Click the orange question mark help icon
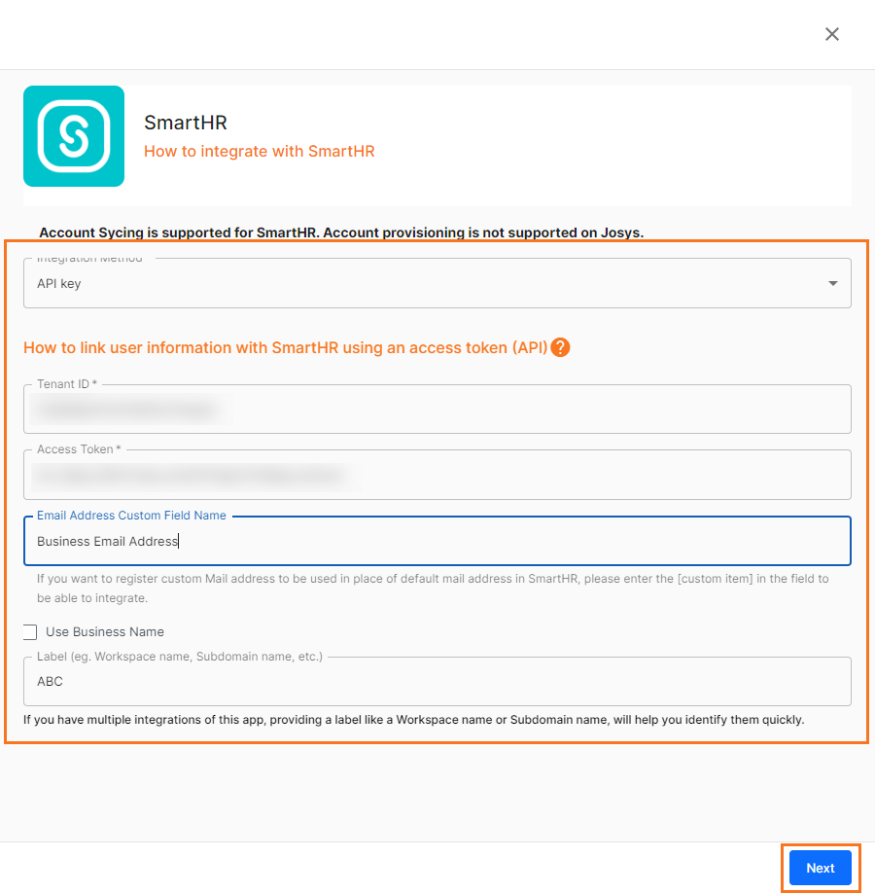The height and width of the screenshot is (893, 875). coord(560,347)
